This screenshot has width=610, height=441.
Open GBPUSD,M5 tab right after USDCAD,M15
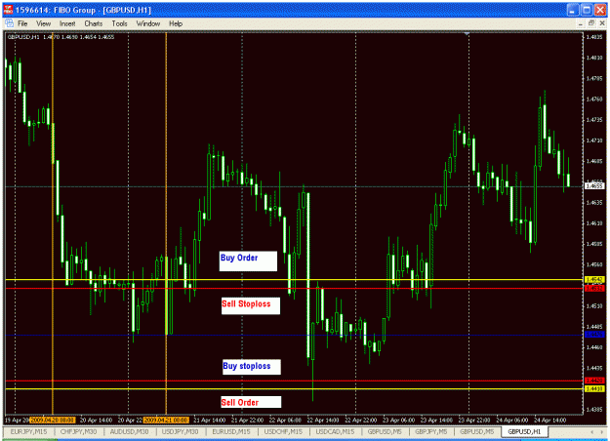click(x=385, y=431)
